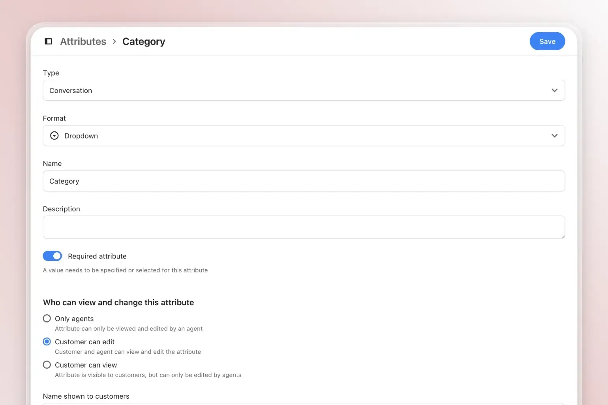The width and height of the screenshot is (608, 405).
Task: Turn off the Required attribute toggle
Action: coord(53,256)
